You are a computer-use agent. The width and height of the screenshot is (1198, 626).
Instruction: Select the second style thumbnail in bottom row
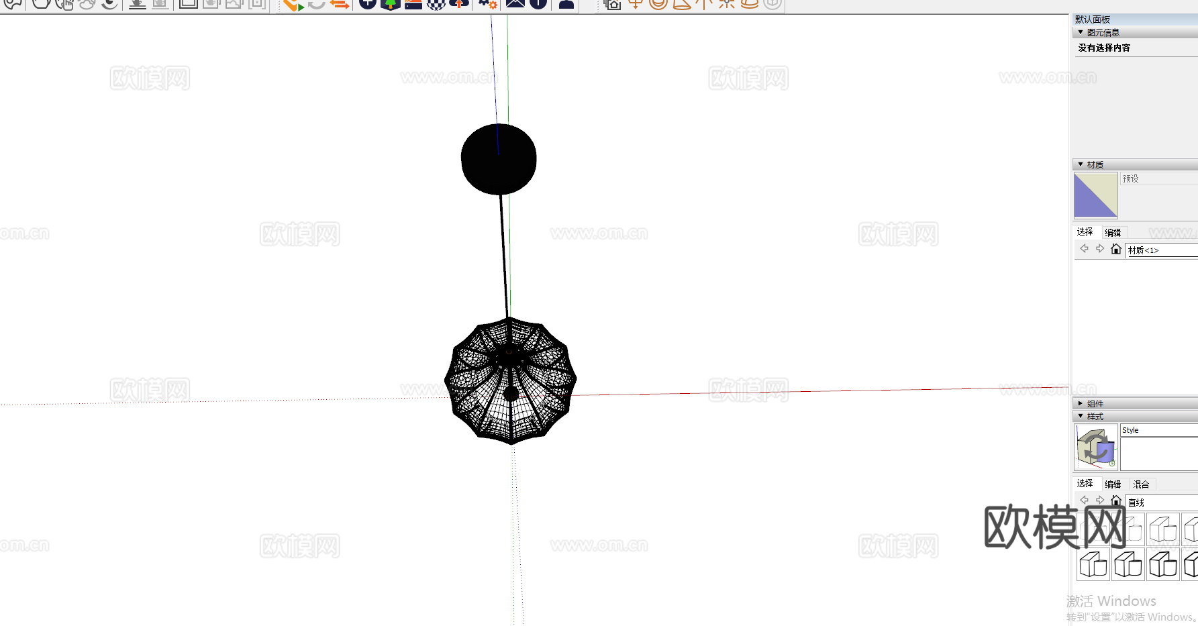coord(1128,564)
